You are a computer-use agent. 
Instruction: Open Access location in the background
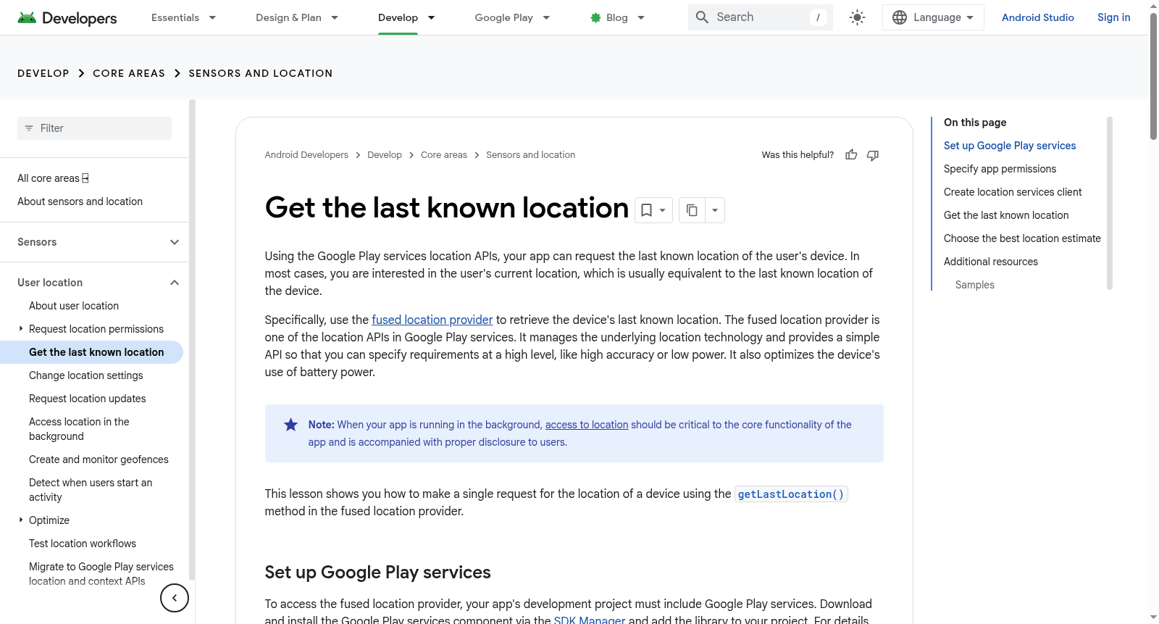79,429
